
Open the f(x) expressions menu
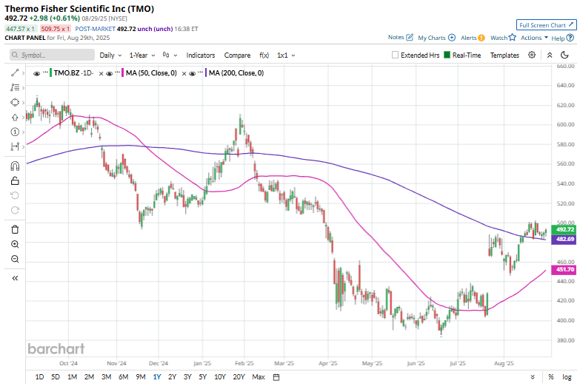[264, 55]
